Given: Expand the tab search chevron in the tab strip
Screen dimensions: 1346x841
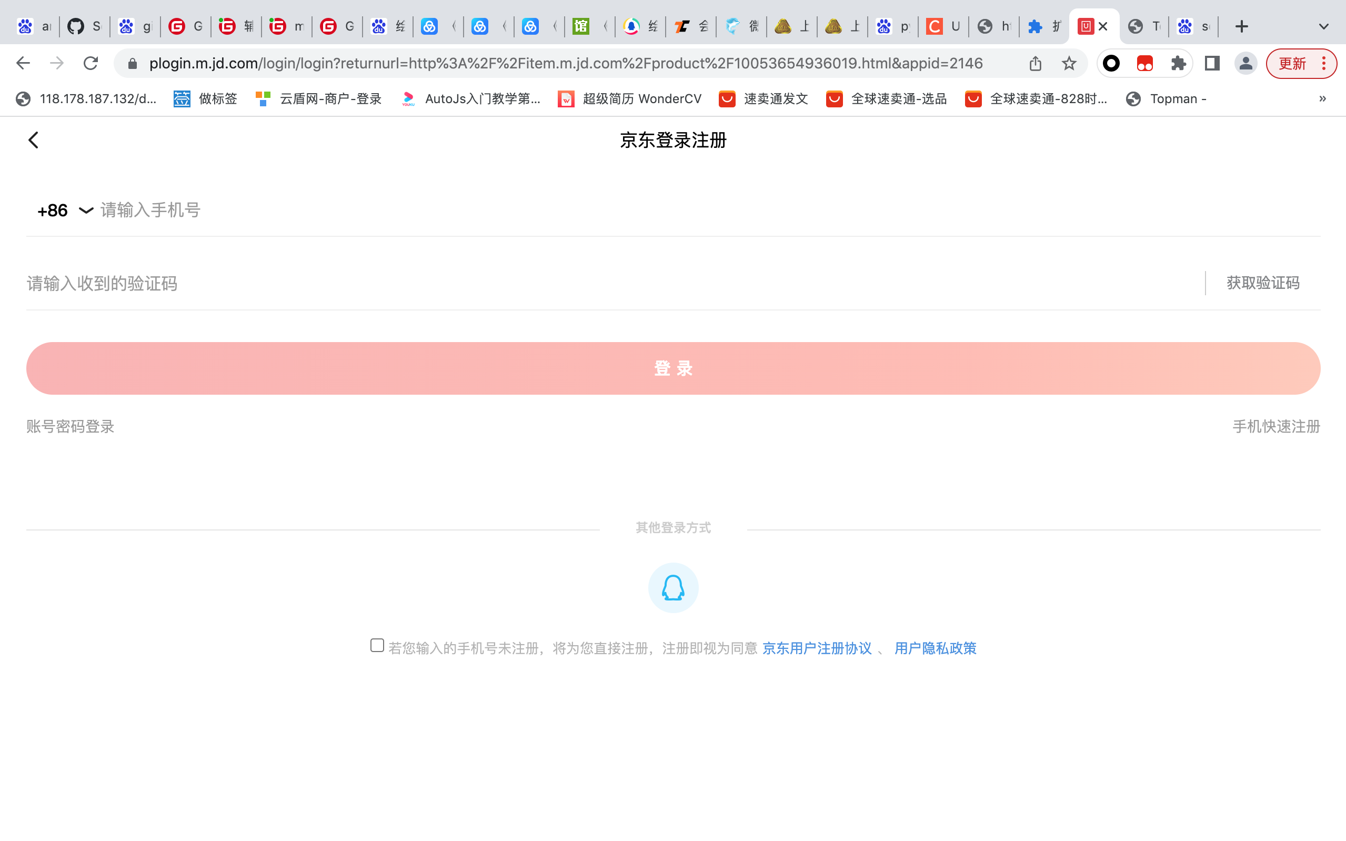Looking at the screenshot, I should pos(1324,26).
